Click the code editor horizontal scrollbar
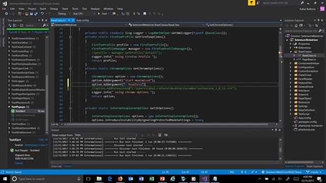The height and width of the screenshot is (183, 326). point(167,124)
